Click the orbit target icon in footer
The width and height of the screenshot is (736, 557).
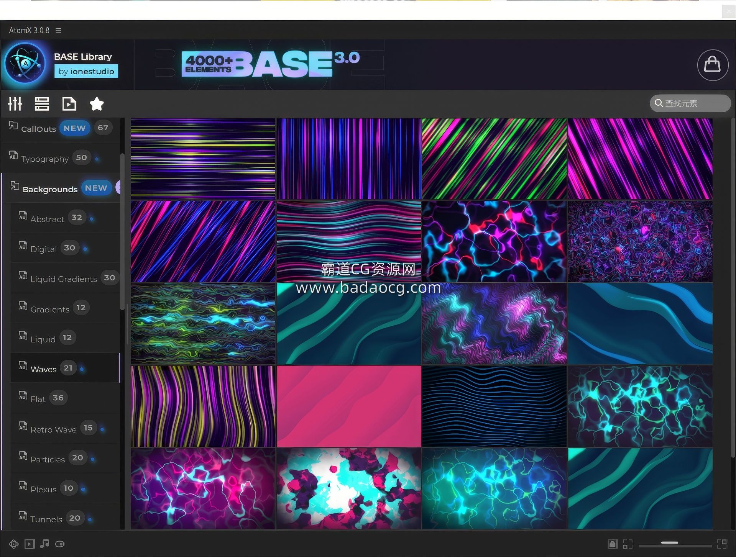[14, 544]
